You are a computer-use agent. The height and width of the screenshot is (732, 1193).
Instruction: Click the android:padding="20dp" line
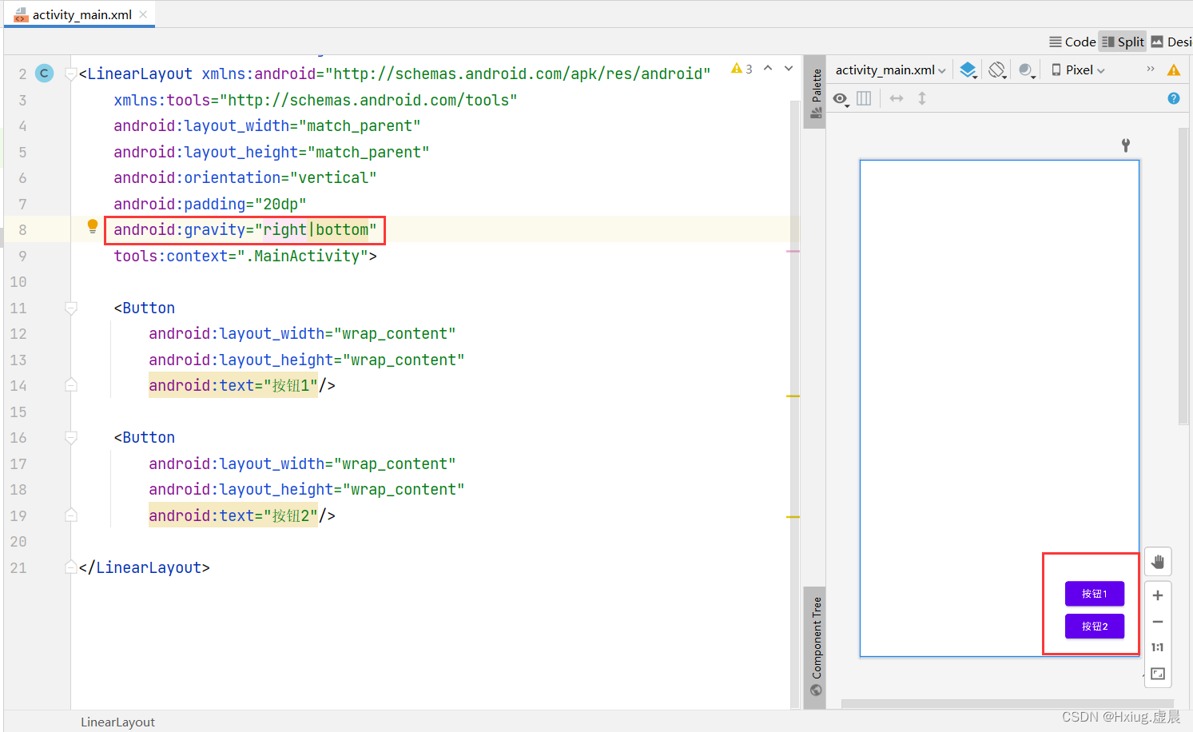click(x=210, y=204)
